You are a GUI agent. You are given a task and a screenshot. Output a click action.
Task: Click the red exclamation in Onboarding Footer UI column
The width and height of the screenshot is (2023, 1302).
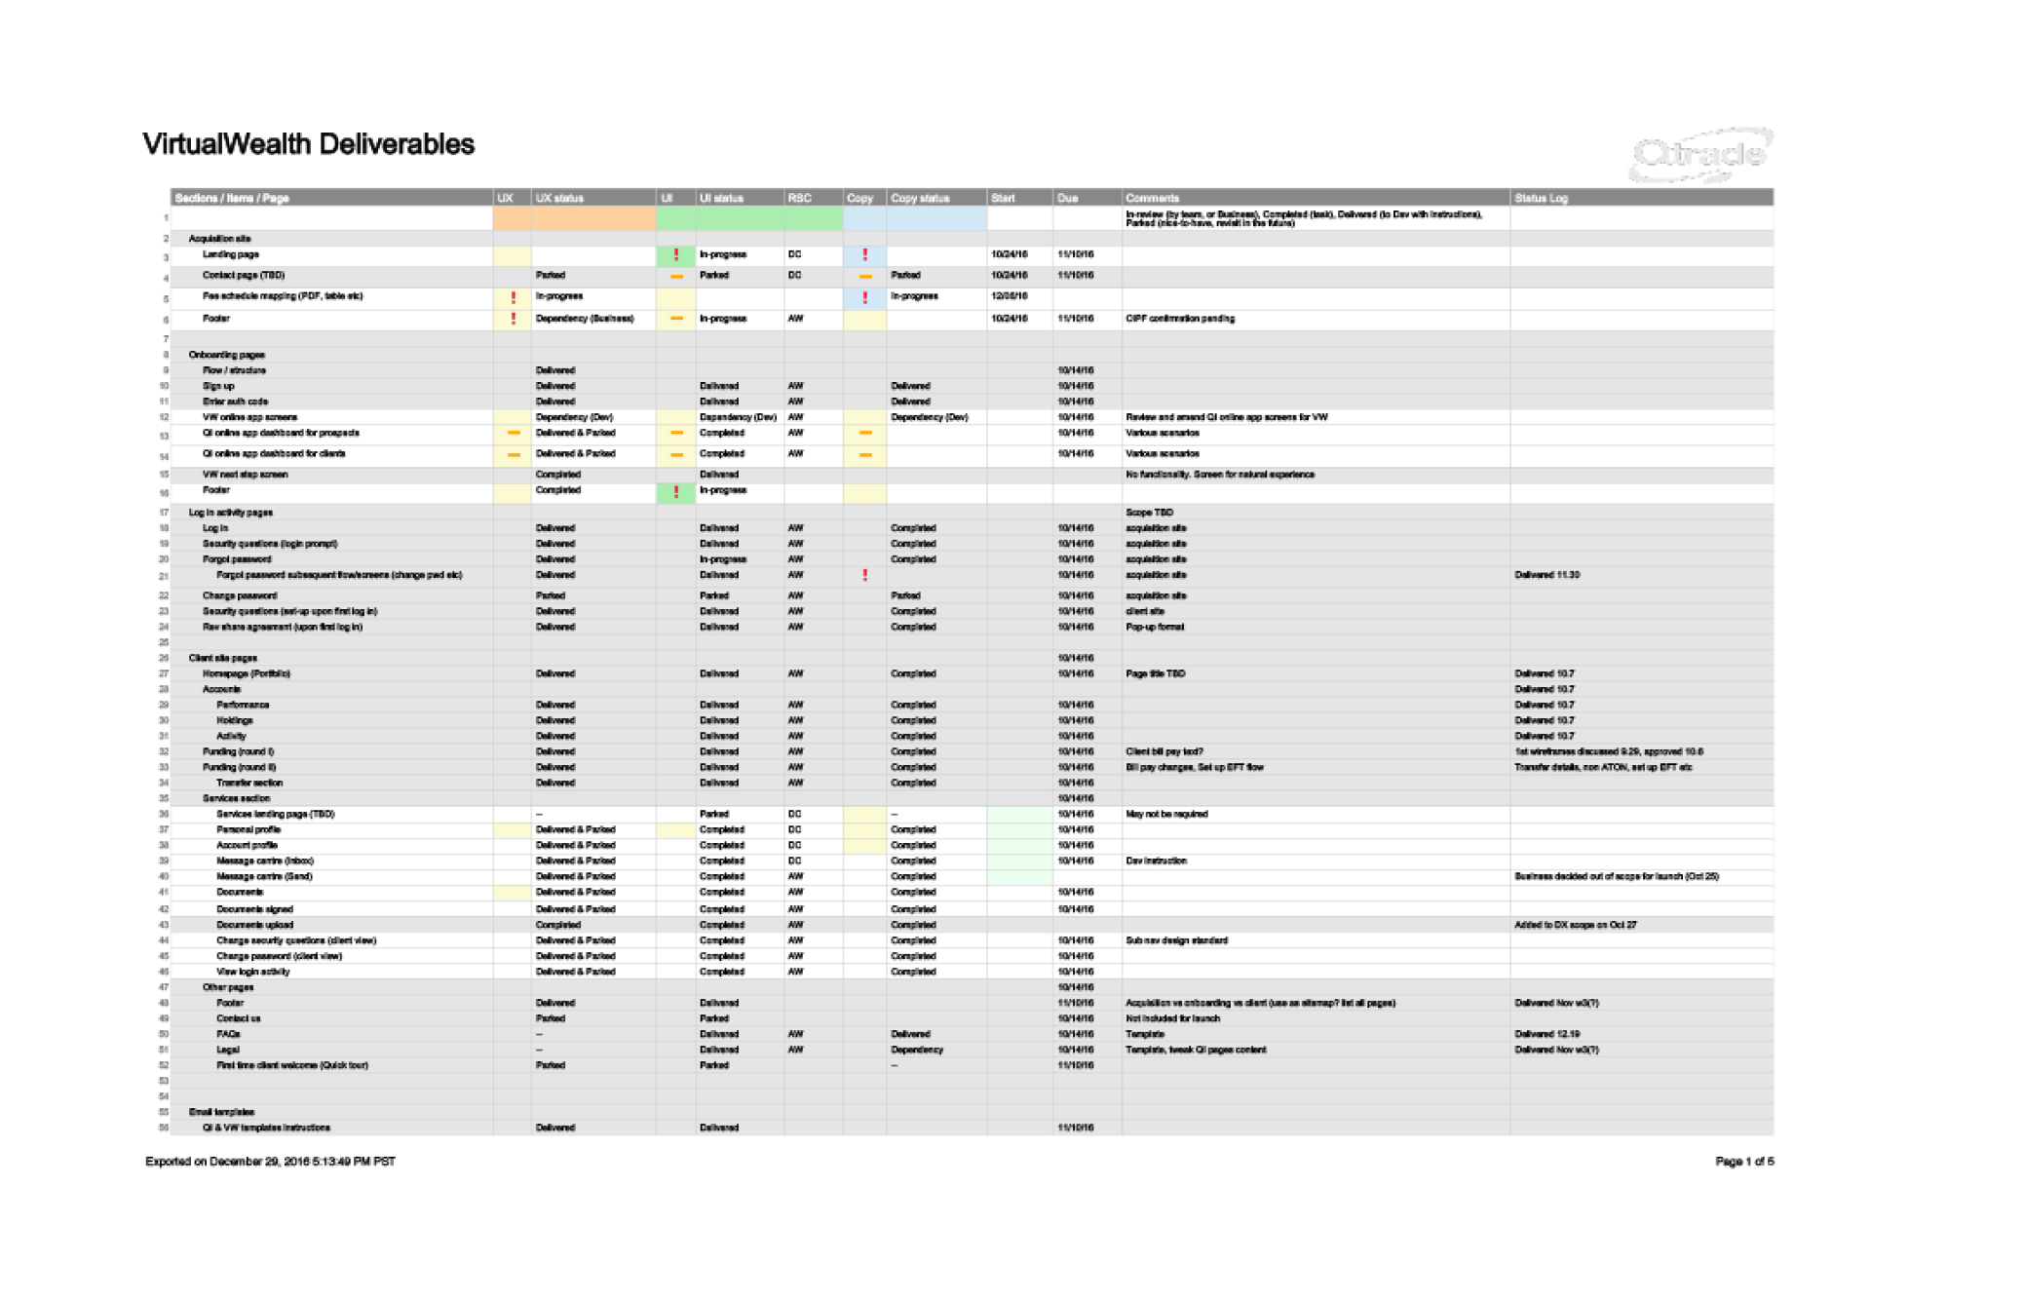(x=675, y=492)
